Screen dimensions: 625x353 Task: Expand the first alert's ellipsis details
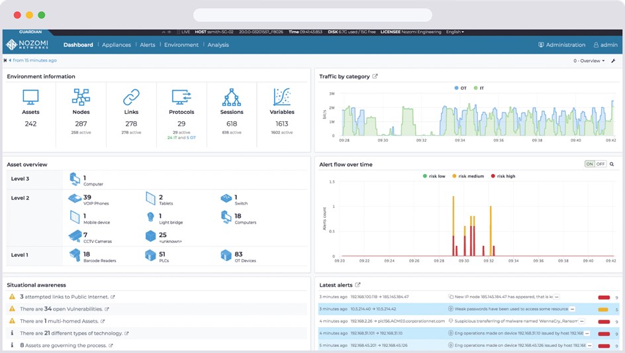click(557, 297)
